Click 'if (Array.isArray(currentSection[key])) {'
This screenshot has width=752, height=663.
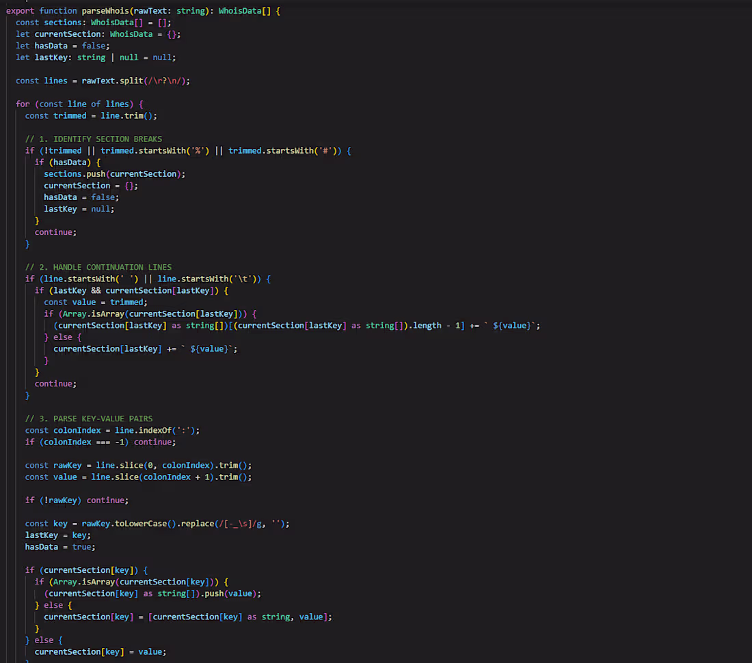(131, 582)
